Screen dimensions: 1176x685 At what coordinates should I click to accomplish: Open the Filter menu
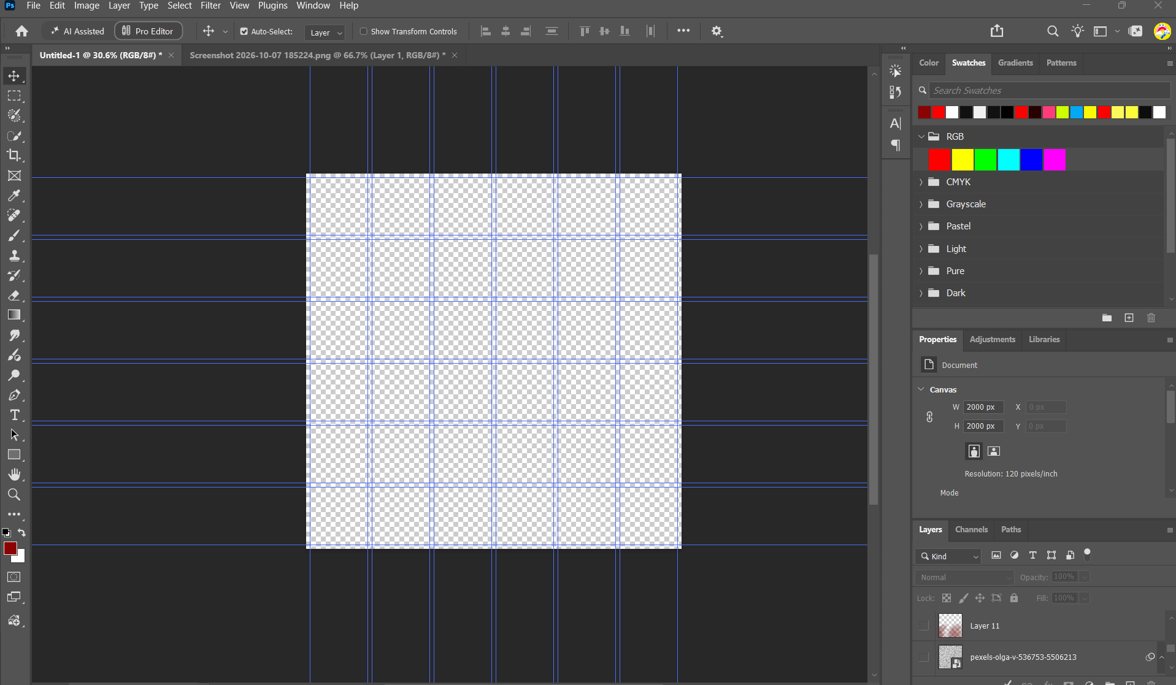[x=210, y=6]
